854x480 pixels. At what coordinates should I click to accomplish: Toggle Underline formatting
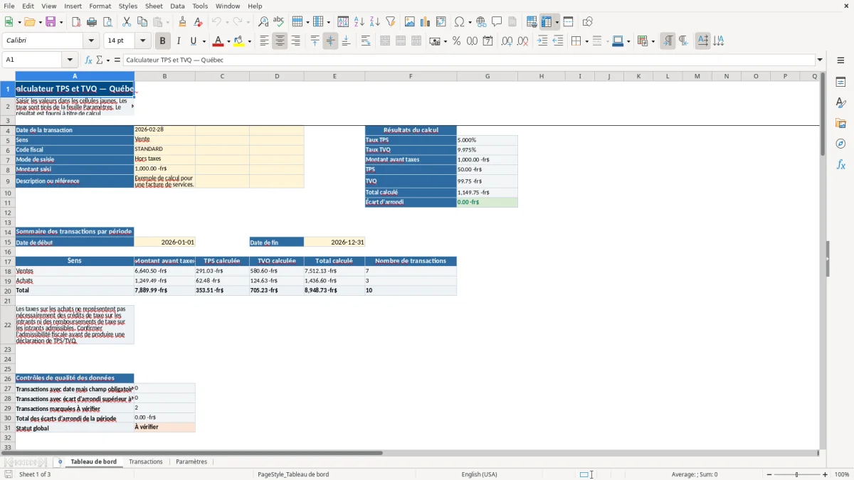click(193, 41)
